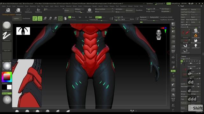Activate the green Draw mode button

click(40, 18)
